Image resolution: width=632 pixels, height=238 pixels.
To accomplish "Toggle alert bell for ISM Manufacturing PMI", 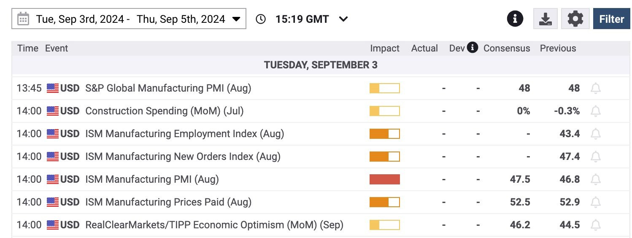I will [x=596, y=179].
